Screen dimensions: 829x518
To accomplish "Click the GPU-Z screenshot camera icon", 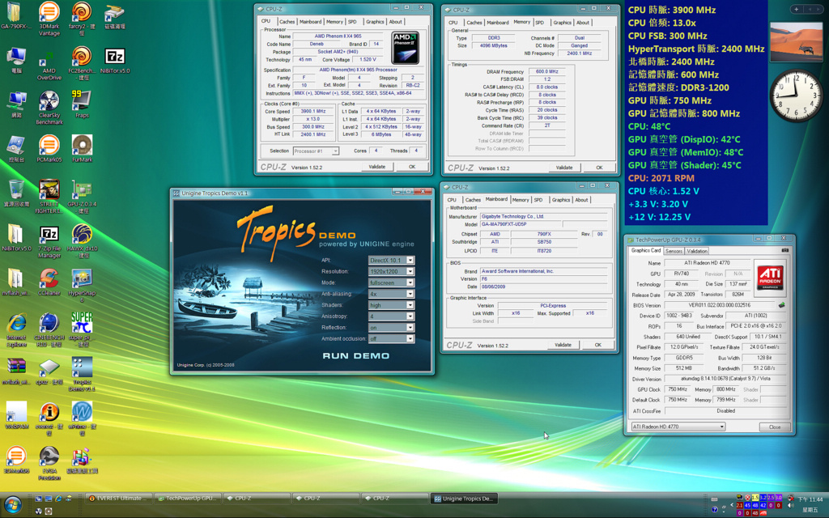I will point(784,251).
